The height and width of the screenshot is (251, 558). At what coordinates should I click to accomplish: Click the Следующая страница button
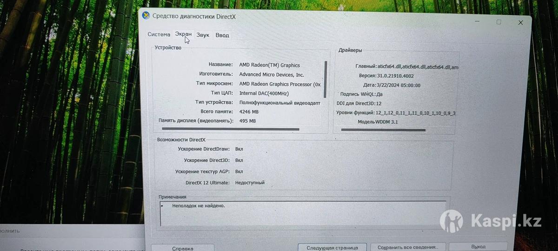[332, 248]
